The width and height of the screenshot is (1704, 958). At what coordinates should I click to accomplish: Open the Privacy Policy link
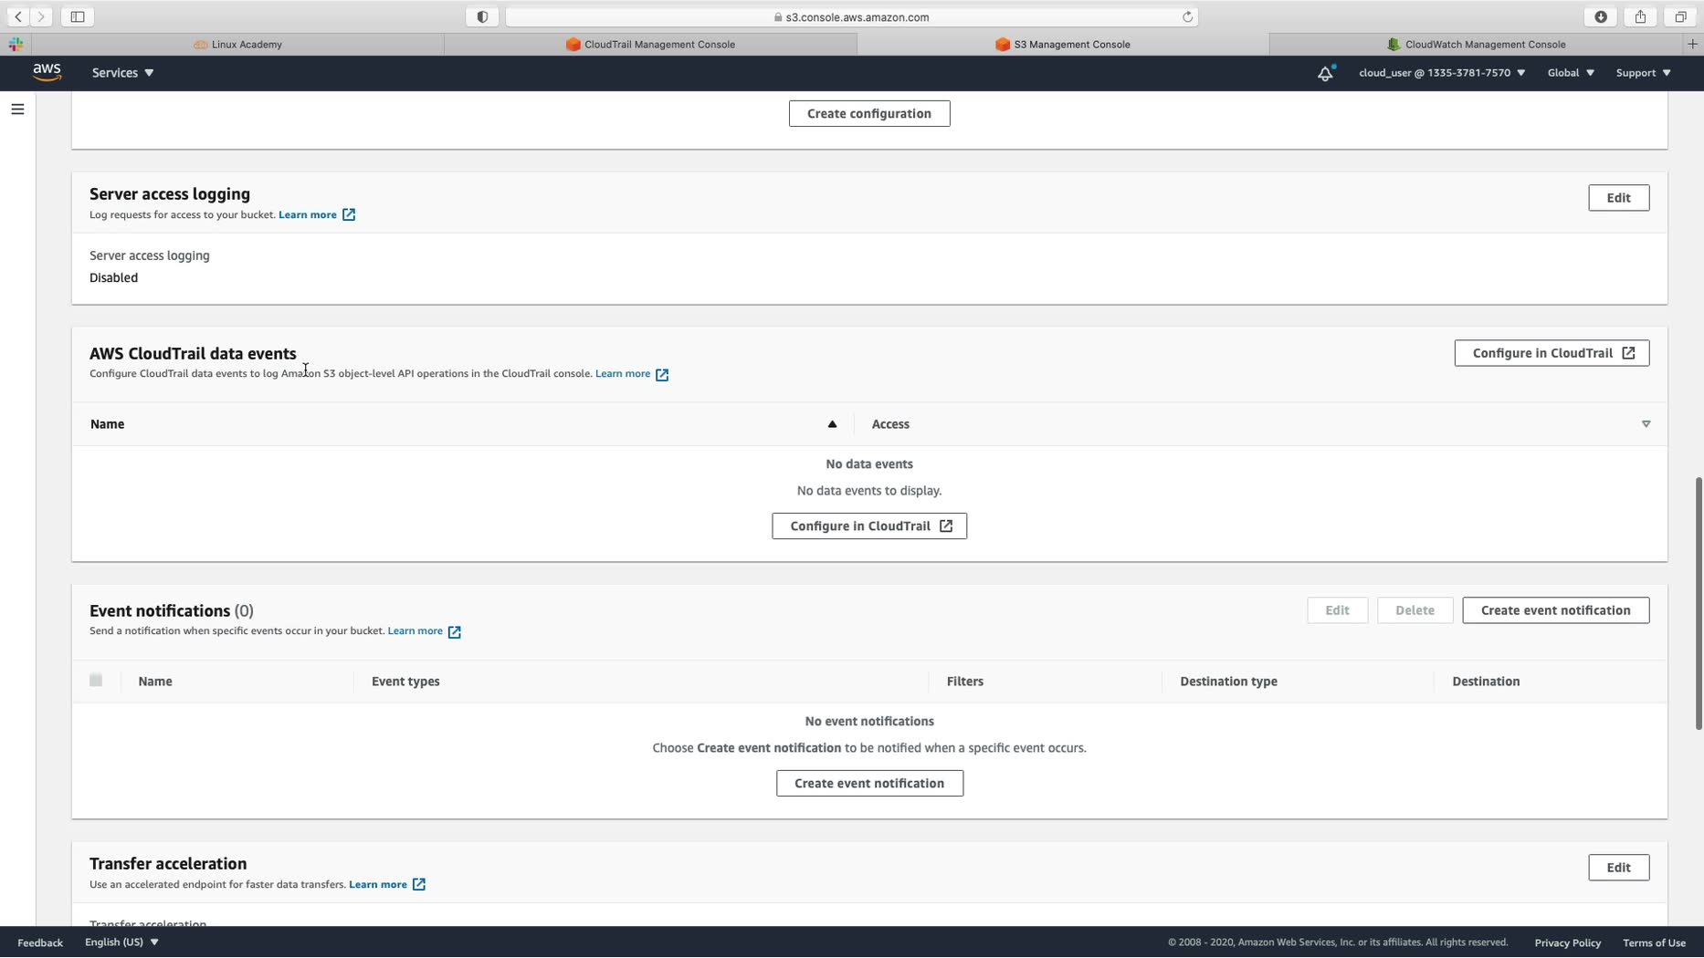[x=1567, y=942]
